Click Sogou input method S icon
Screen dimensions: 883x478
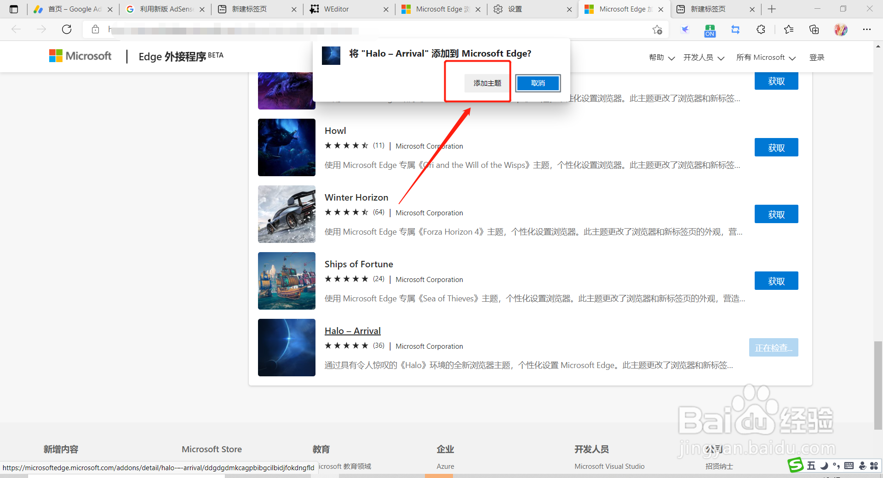coord(795,465)
